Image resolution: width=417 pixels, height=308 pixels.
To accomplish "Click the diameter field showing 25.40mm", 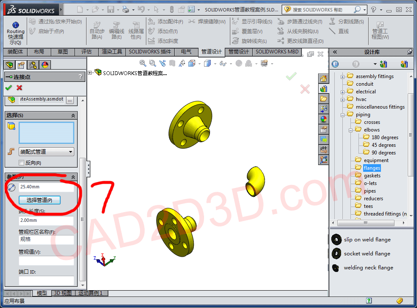I will [46, 187].
